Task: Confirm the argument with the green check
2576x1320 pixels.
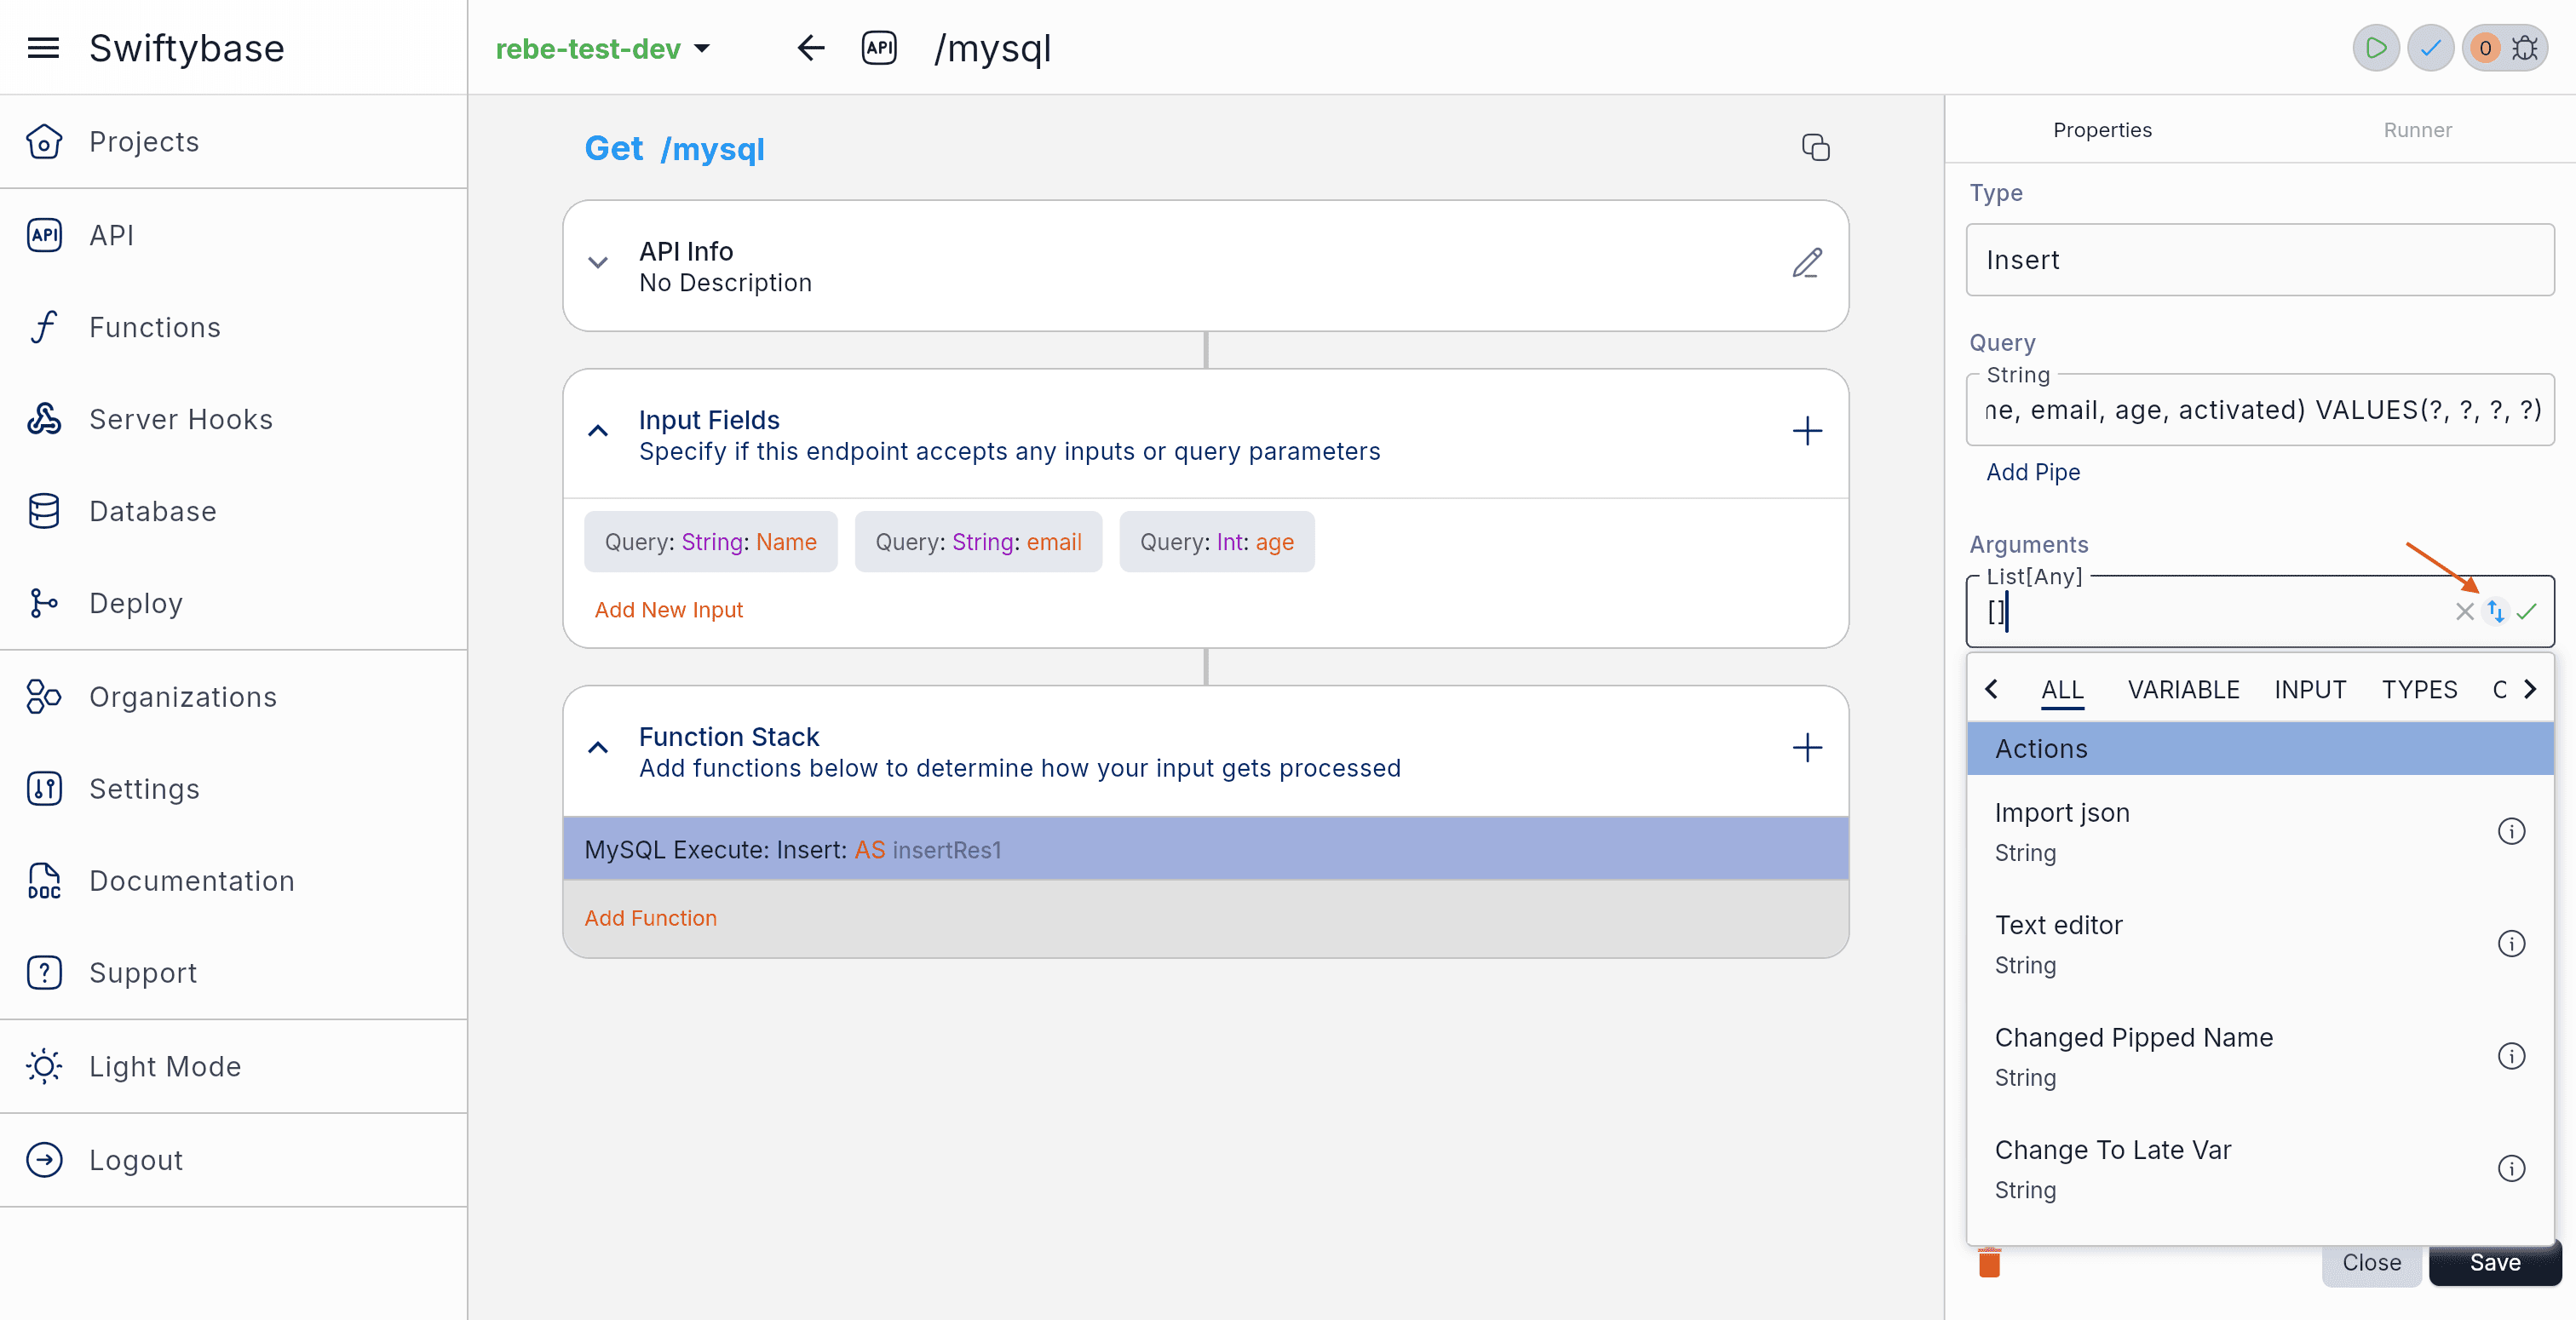Action: (x=2527, y=611)
